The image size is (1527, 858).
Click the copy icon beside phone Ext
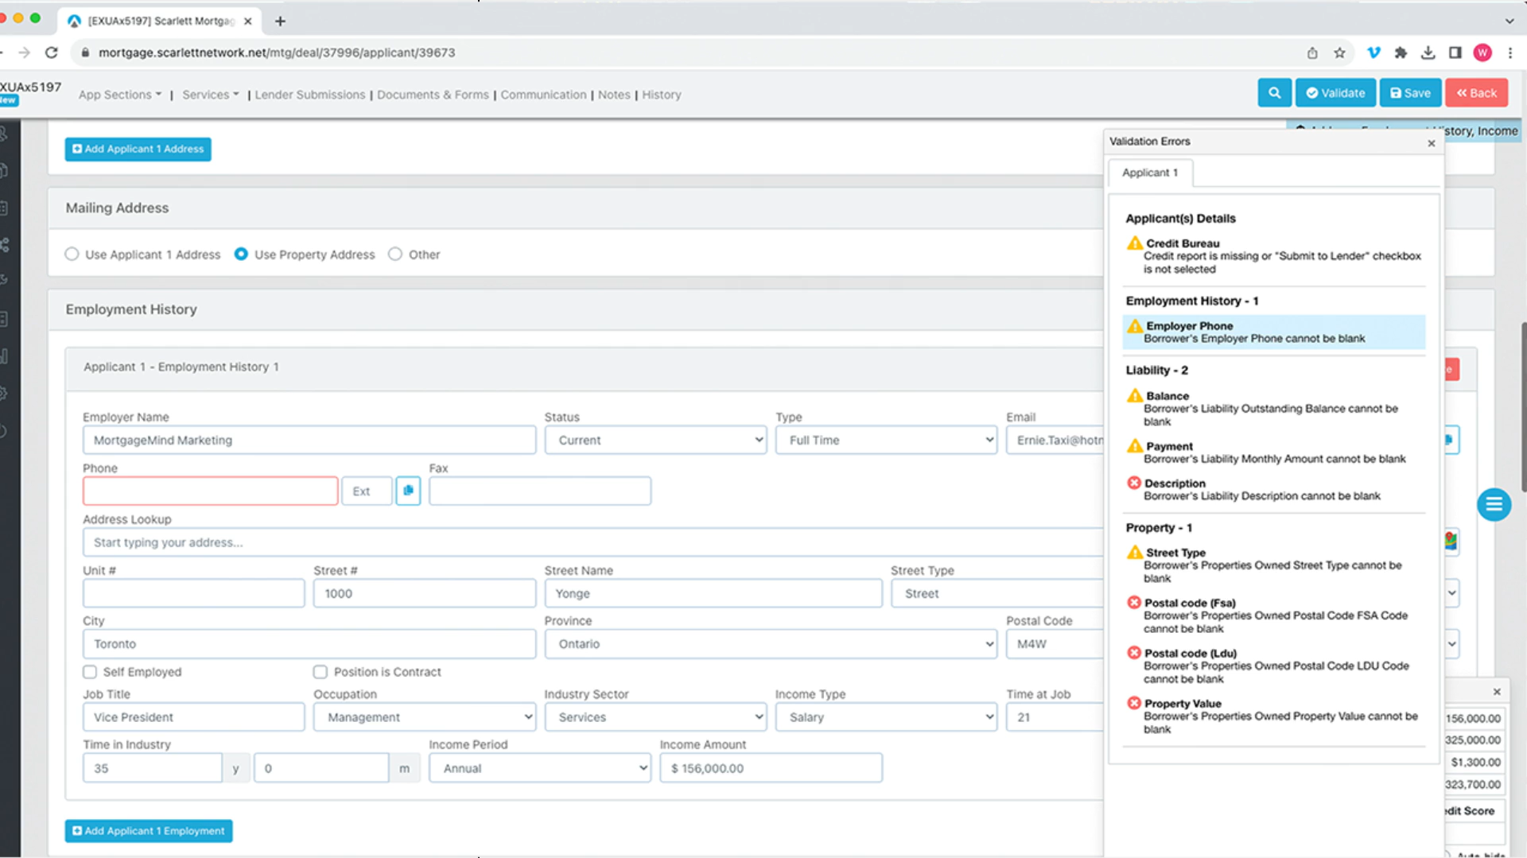point(408,491)
